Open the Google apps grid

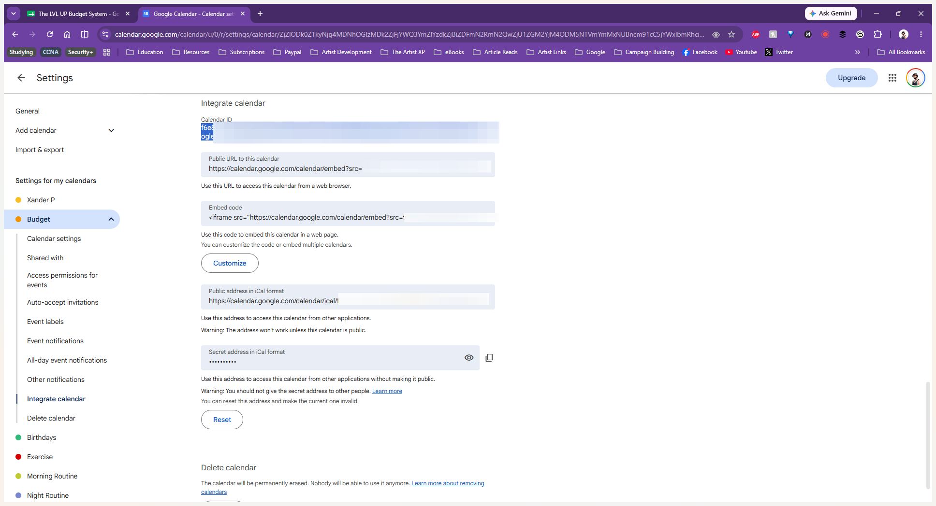892,78
